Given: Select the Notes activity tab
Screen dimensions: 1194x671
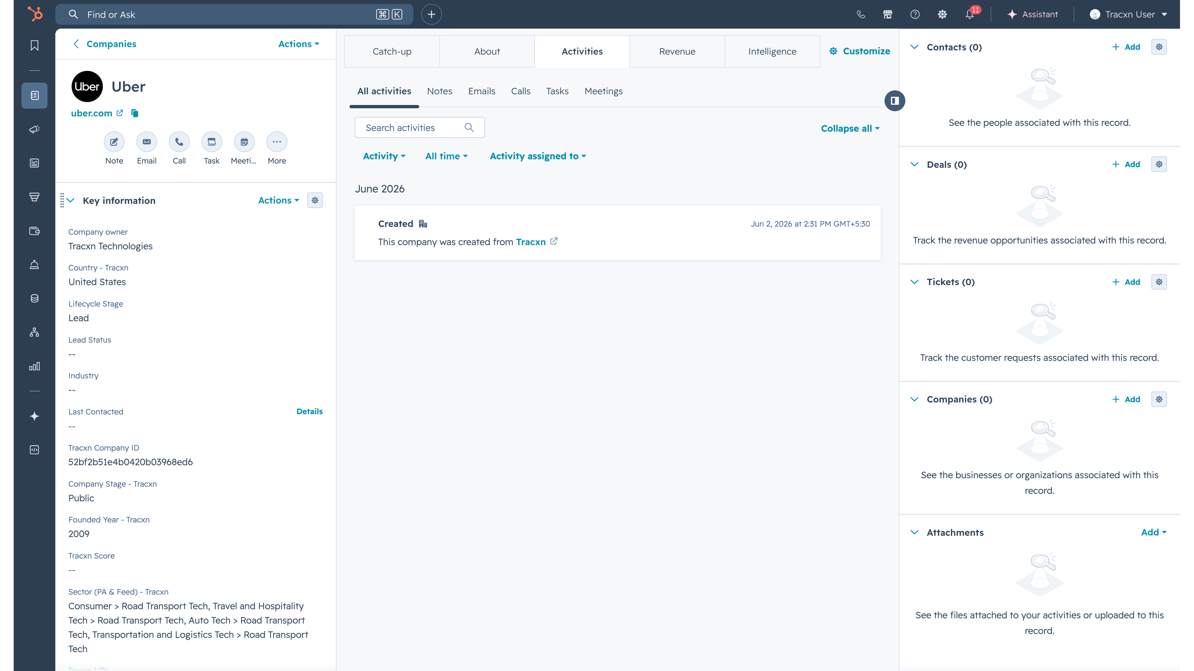Looking at the screenshot, I should point(439,91).
